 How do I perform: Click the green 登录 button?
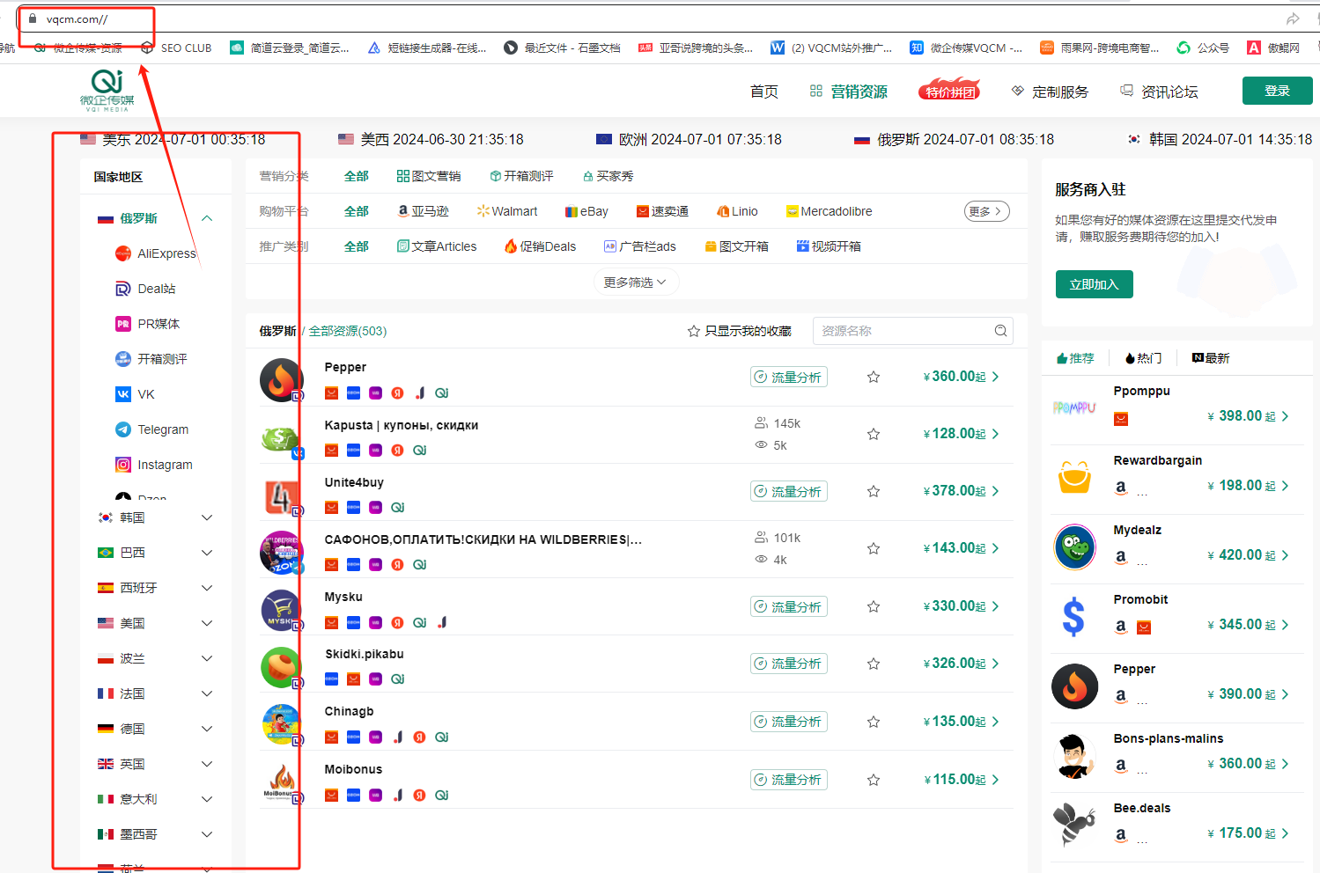tap(1277, 91)
